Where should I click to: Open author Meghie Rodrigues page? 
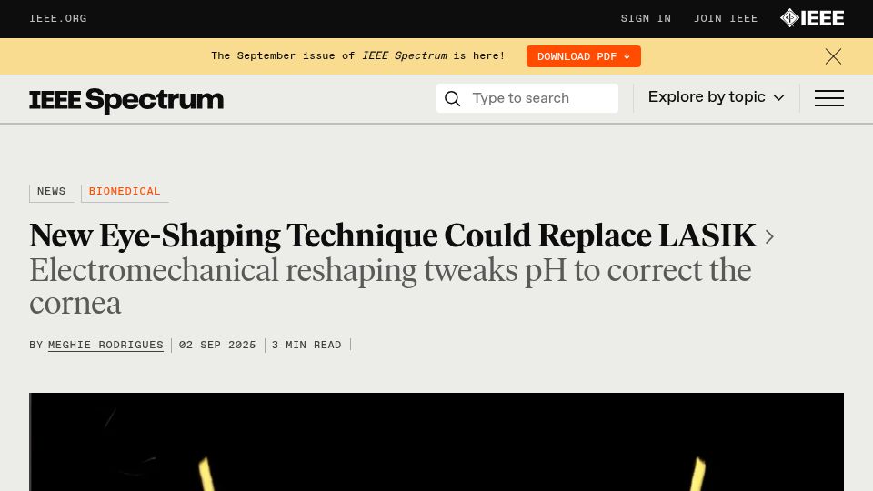(105, 346)
